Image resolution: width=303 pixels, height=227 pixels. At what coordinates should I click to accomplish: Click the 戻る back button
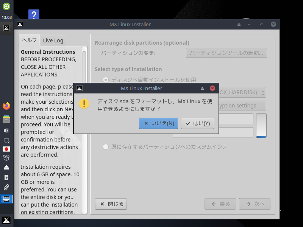coord(220,204)
